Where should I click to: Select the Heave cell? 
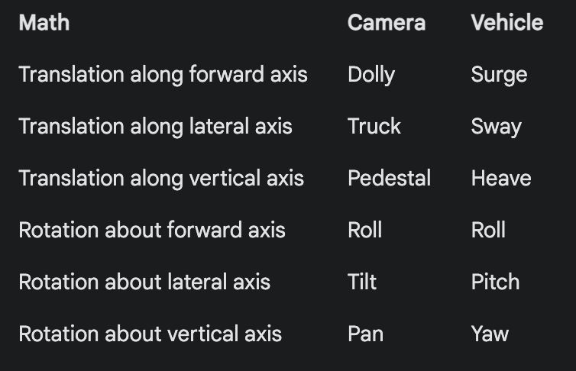coord(501,179)
